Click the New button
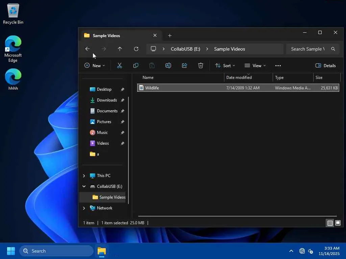 (95, 65)
